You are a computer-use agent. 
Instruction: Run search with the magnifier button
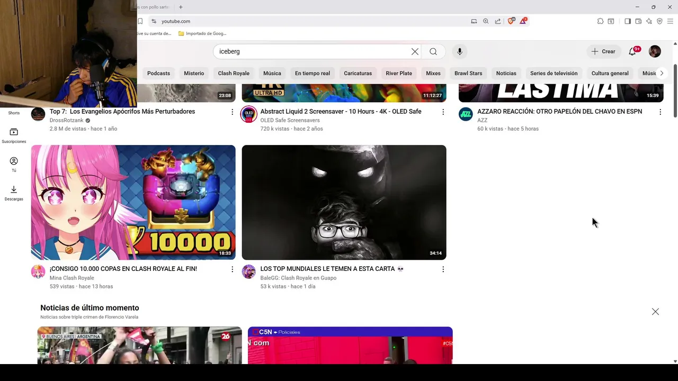[x=433, y=51]
